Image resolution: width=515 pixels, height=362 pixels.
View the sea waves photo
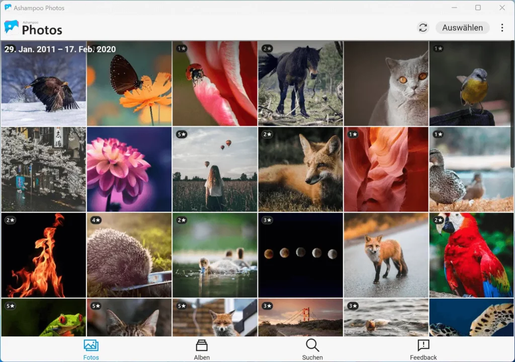click(386, 317)
